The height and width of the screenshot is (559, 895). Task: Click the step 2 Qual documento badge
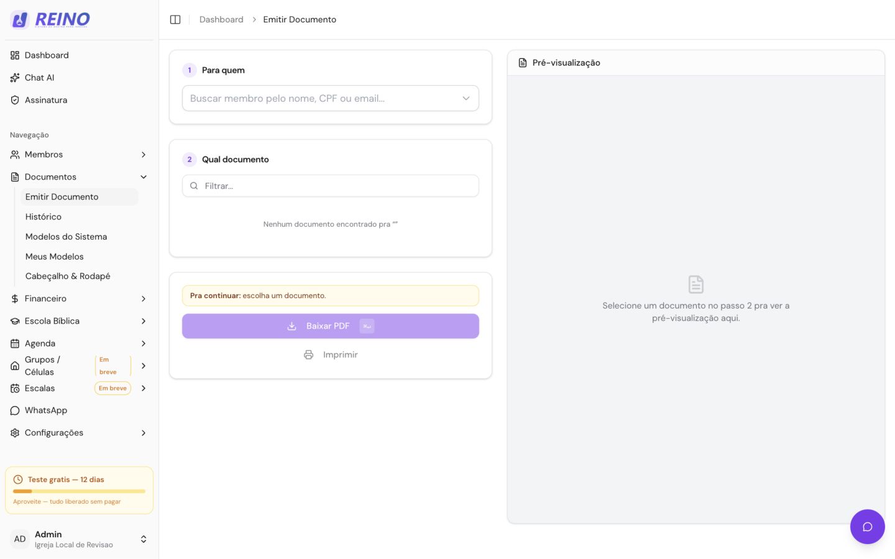pos(190,160)
